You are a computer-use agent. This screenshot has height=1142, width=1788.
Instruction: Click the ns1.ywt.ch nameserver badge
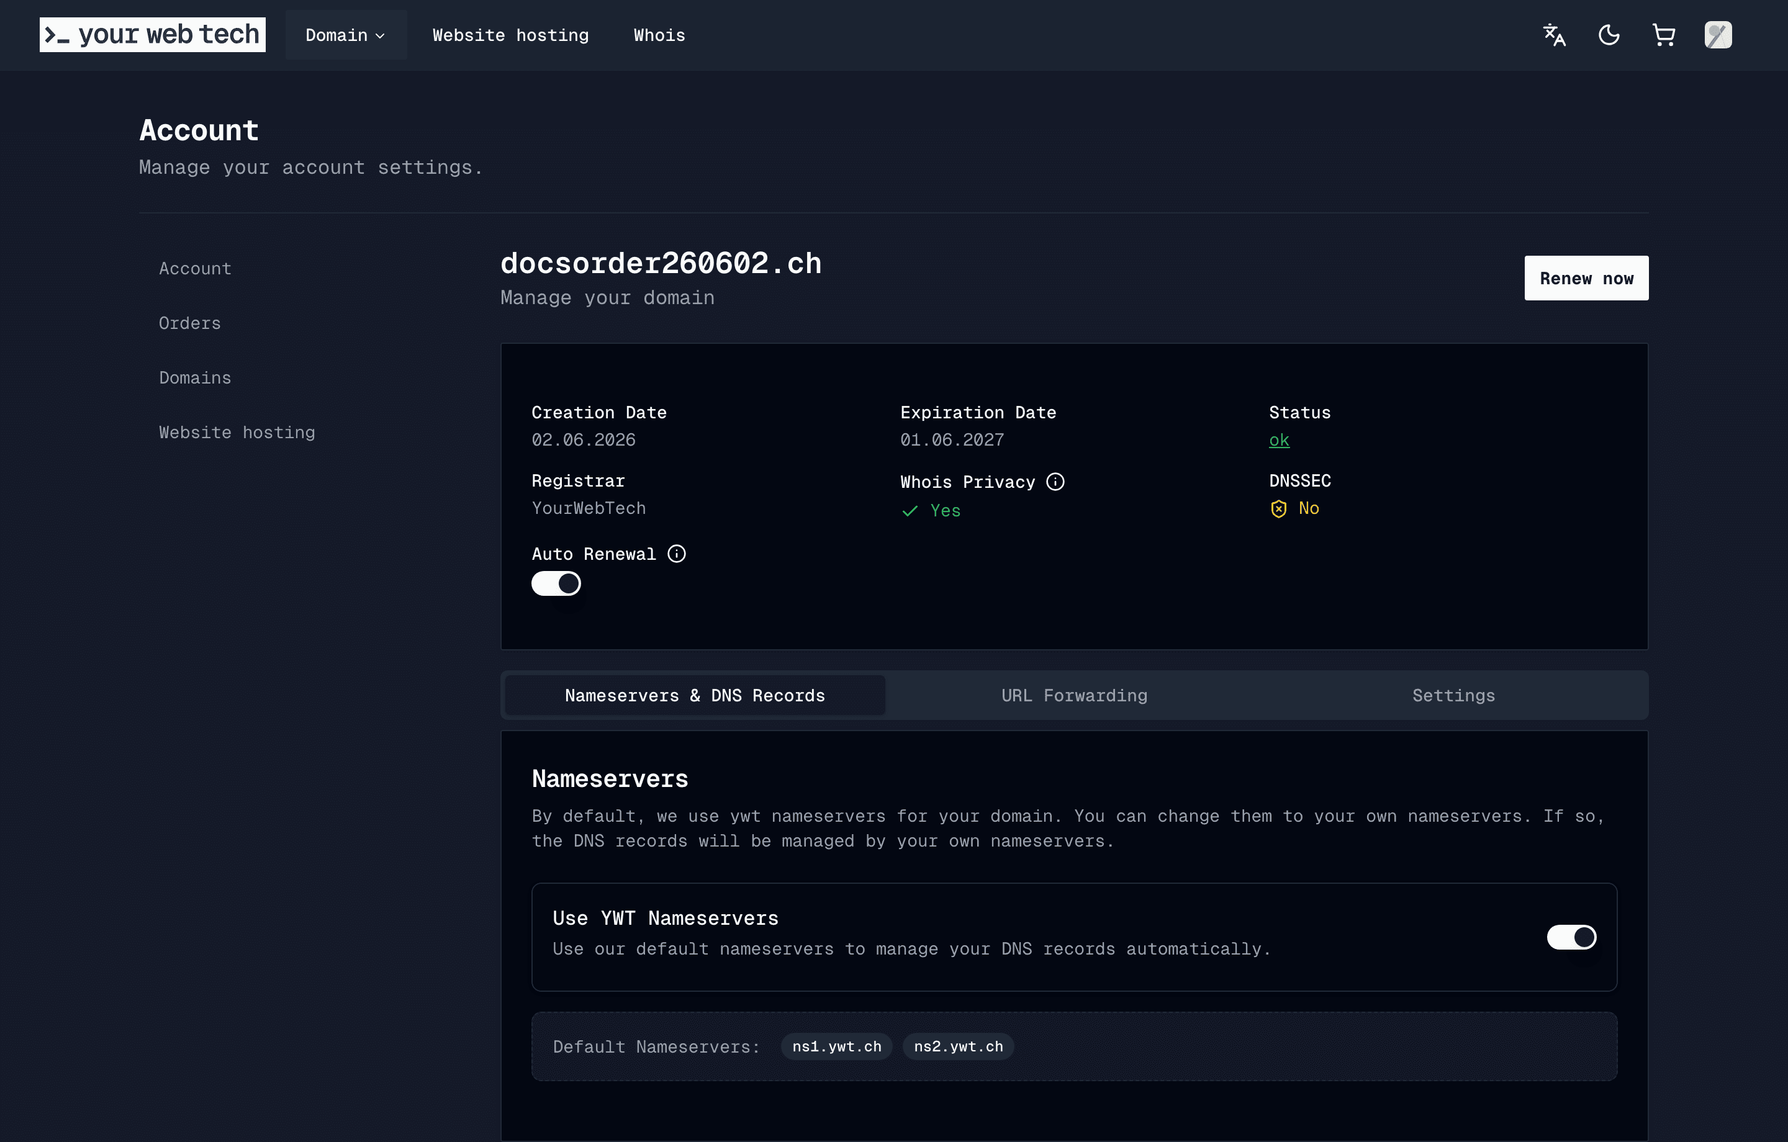[x=837, y=1047]
